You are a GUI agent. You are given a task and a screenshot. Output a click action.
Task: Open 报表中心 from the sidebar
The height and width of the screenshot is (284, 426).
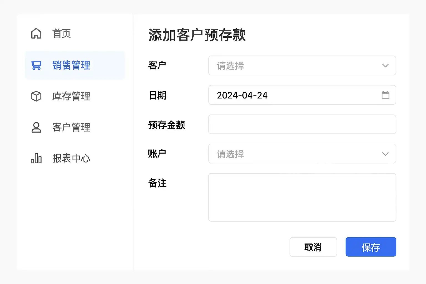(71, 158)
